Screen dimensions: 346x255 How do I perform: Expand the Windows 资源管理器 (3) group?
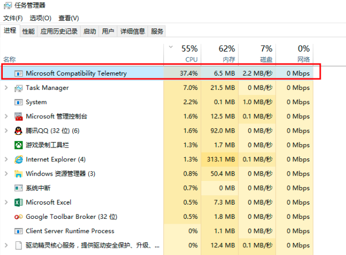point(6,174)
